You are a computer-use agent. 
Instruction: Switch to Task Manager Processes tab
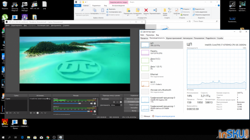point(144,38)
